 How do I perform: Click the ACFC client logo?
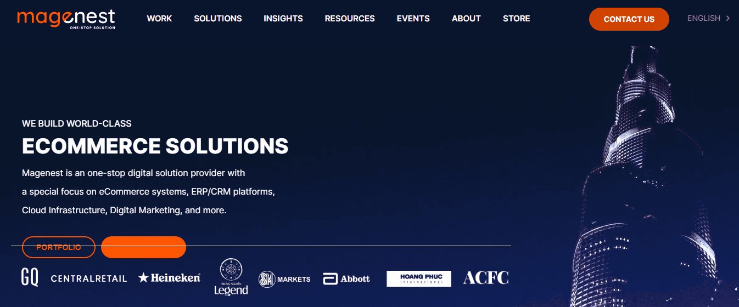486,278
